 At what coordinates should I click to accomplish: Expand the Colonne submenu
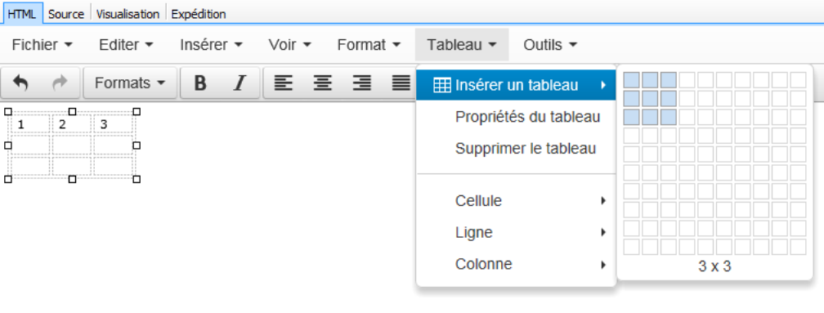click(516, 264)
